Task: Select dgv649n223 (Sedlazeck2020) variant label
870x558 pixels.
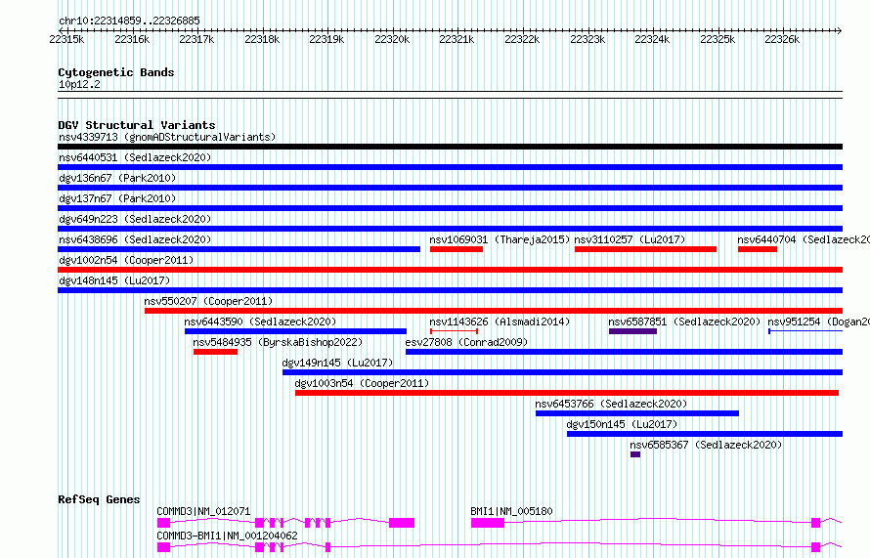Action: tap(135, 219)
